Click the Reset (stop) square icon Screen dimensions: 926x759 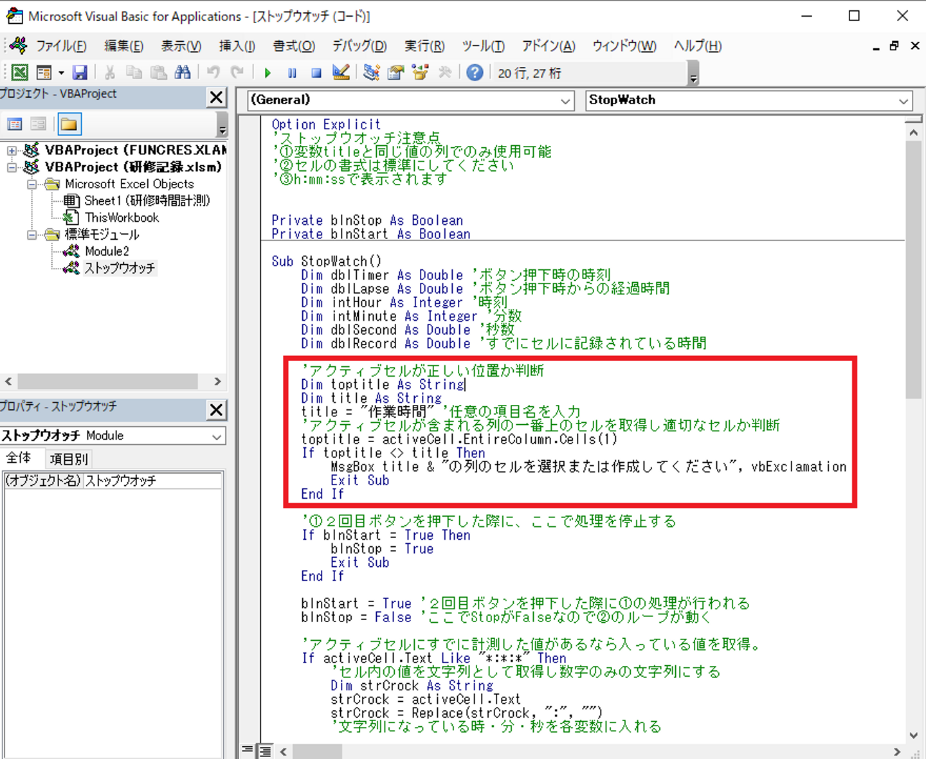pyautogui.click(x=316, y=73)
